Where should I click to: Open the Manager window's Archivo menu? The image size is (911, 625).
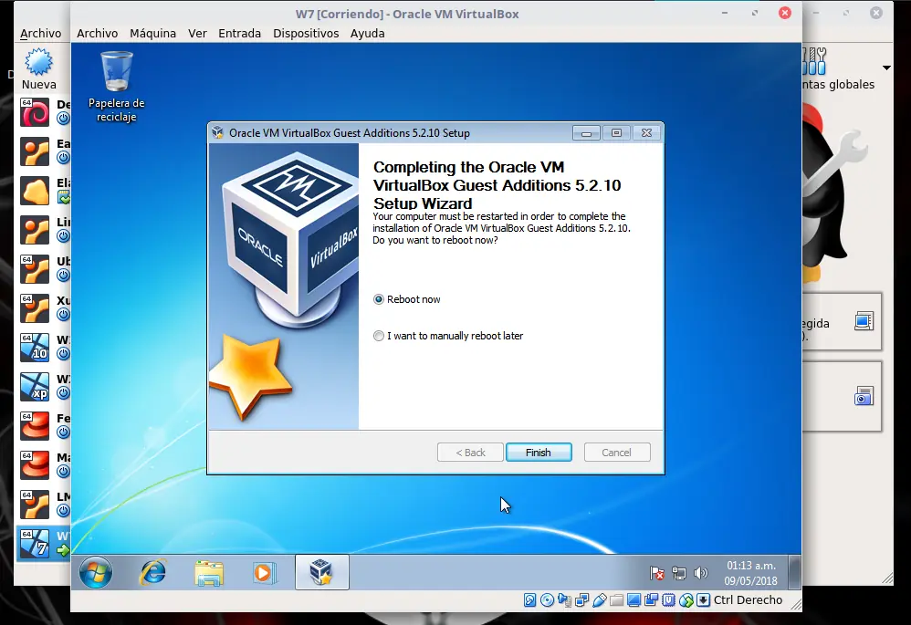41,33
